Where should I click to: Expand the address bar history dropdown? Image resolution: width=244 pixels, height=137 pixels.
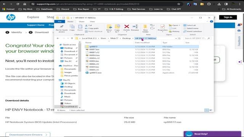176,38
